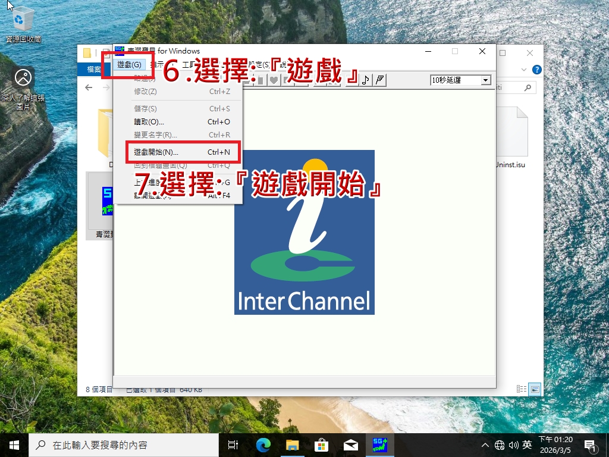Click the File Explorer help question mark
Screen dimensions: 609x457
[x=536, y=70]
